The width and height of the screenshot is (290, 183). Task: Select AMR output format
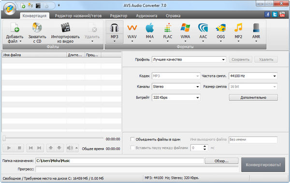click(x=256, y=32)
